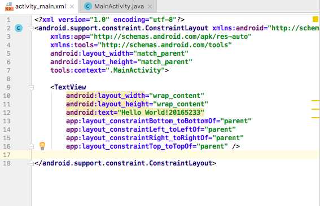320x206 pixels.
Task: Place cursor on empty line 17
Action: coord(176,155)
